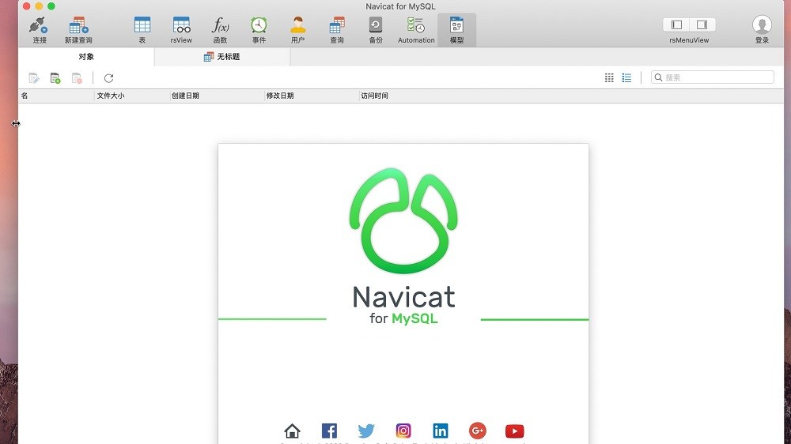Open the YouTube link on splash screen
791x444 pixels.
(514, 431)
